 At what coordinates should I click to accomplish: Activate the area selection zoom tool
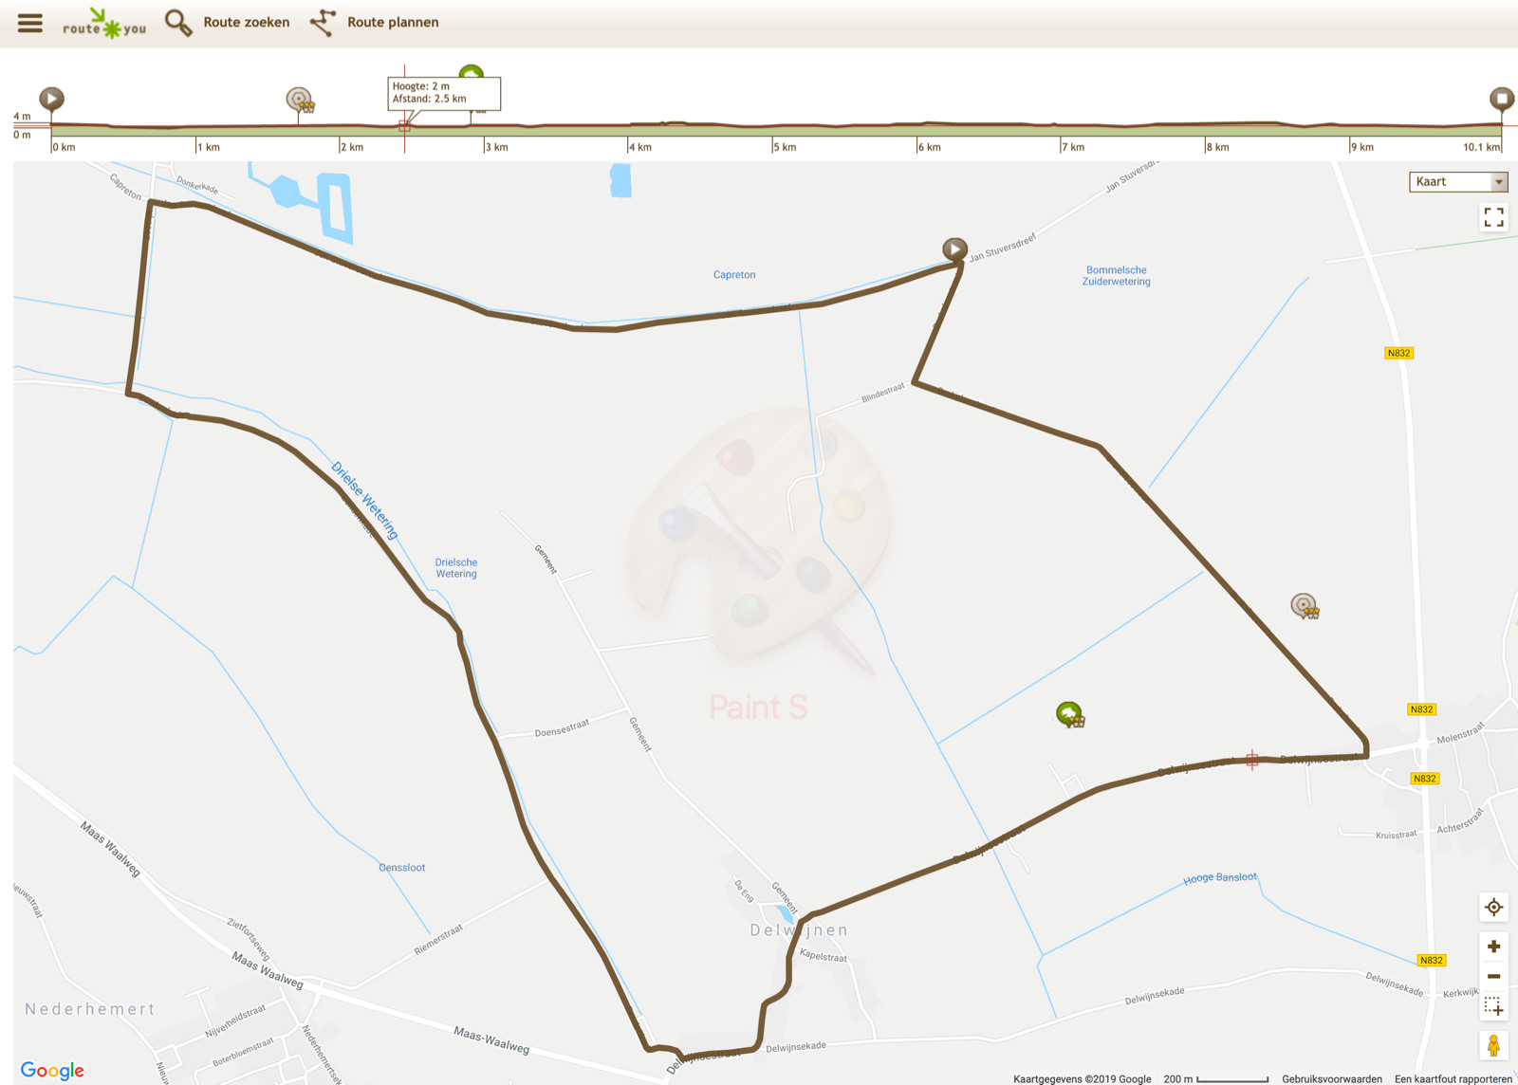pos(1493,1005)
